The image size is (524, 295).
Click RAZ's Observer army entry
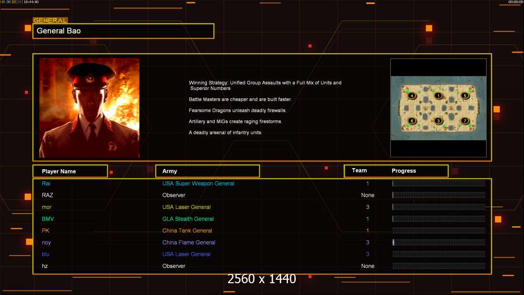(174, 195)
